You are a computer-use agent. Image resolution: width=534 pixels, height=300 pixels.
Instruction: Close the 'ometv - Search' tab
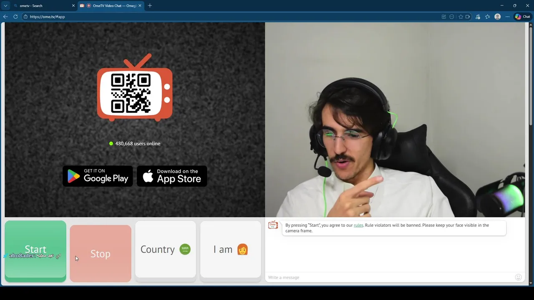pyautogui.click(x=73, y=5)
